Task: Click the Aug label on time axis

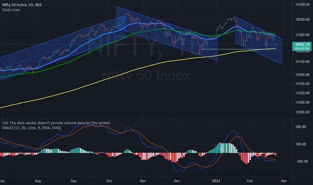Action: coord(38,181)
